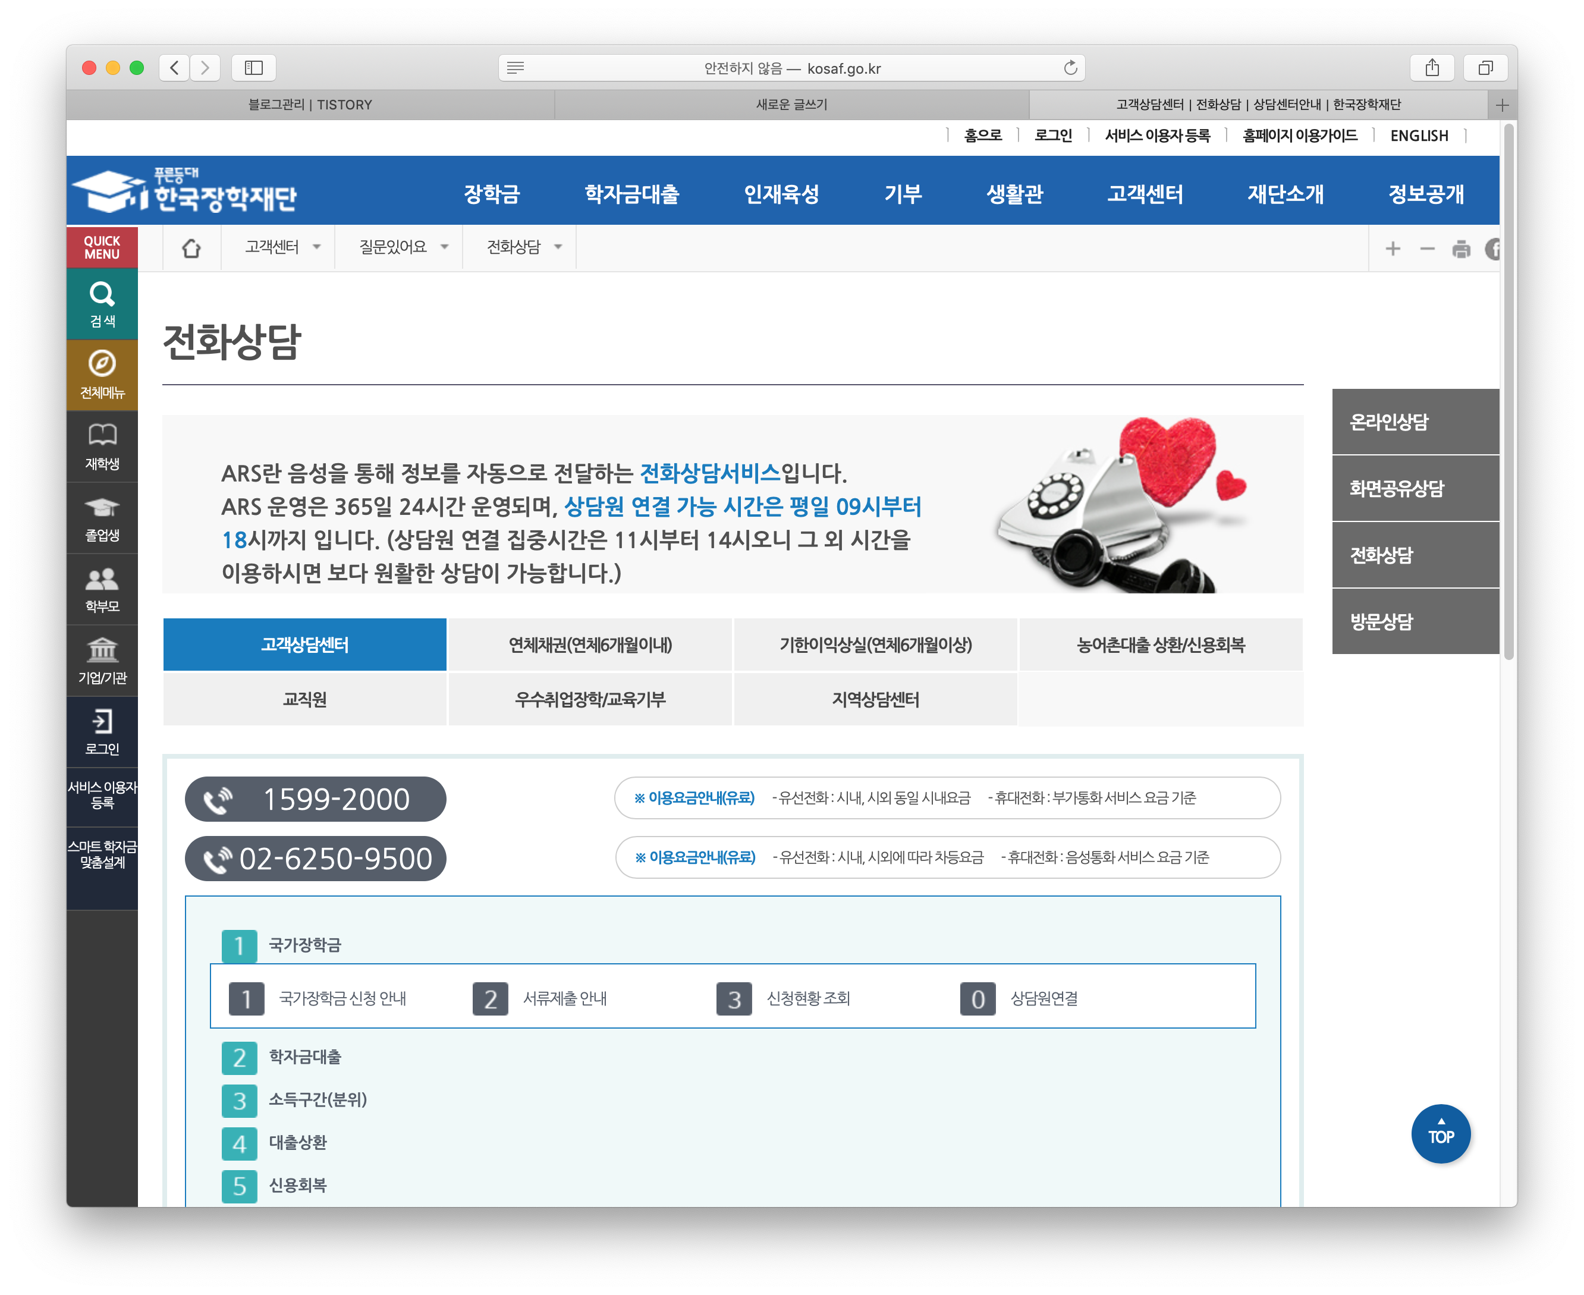
Task: Switch to 연체채권(연체6개월이내) tab
Action: coord(590,645)
